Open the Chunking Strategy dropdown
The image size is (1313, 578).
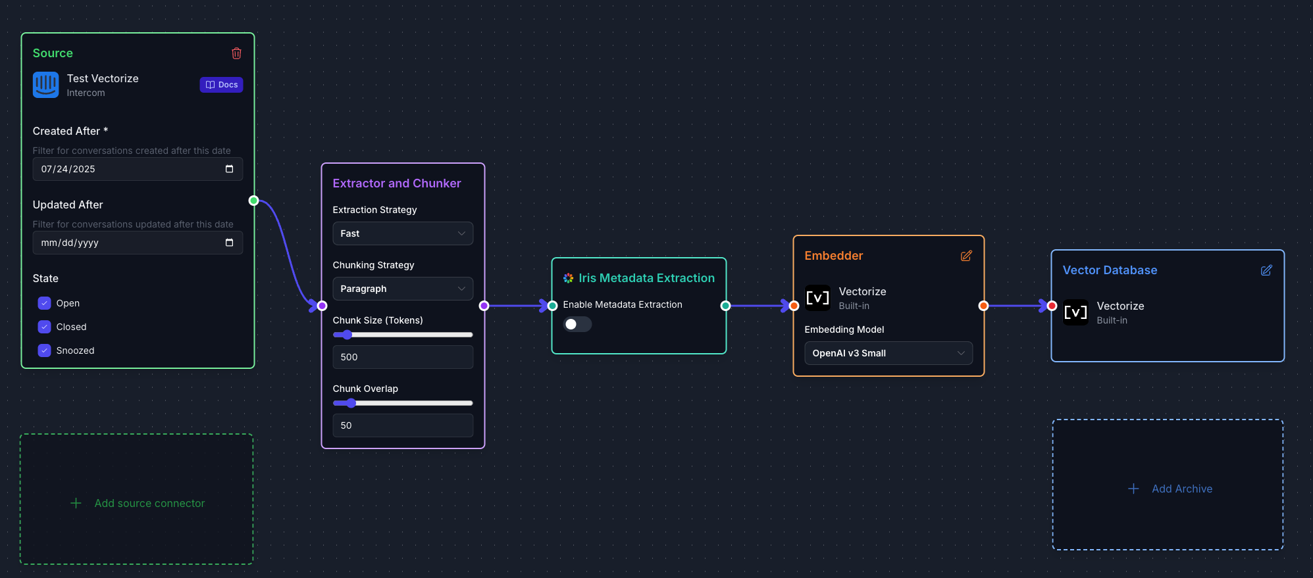(x=403, y=289)
